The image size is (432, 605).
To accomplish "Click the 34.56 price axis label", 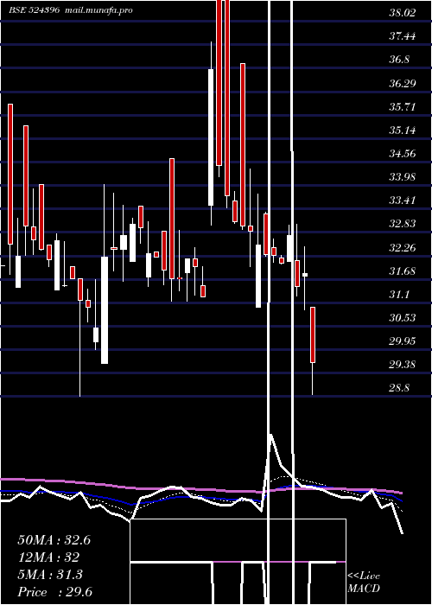I will pos(403,154).
